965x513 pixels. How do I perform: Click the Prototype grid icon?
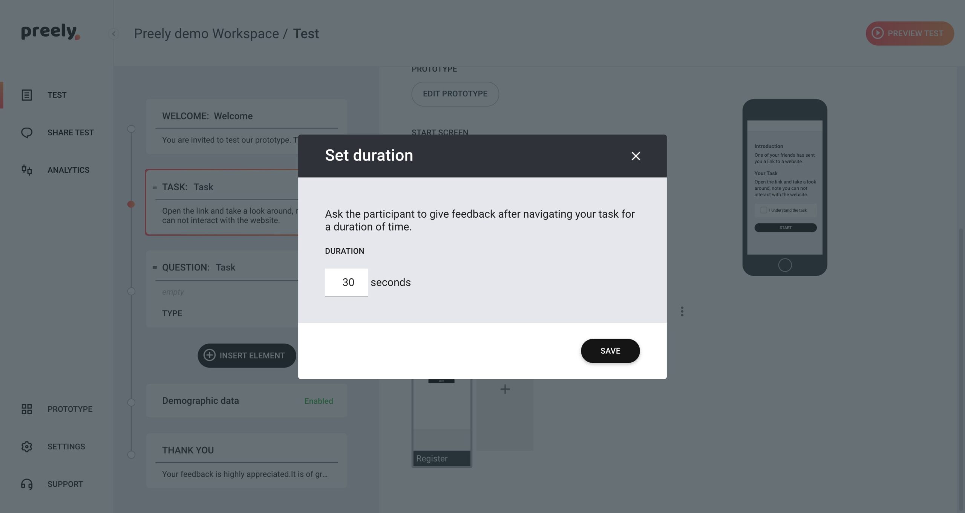26,409
